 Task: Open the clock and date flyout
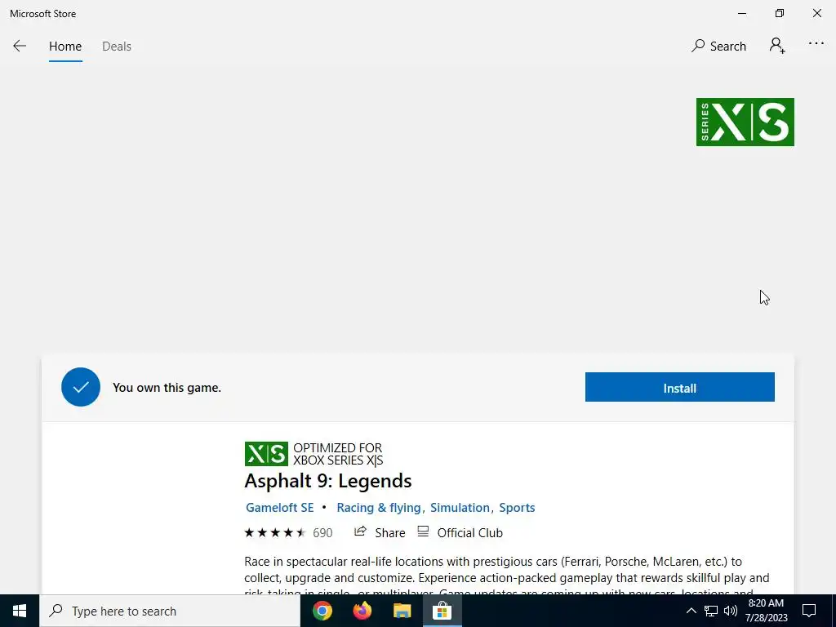[x=766, y=611]
